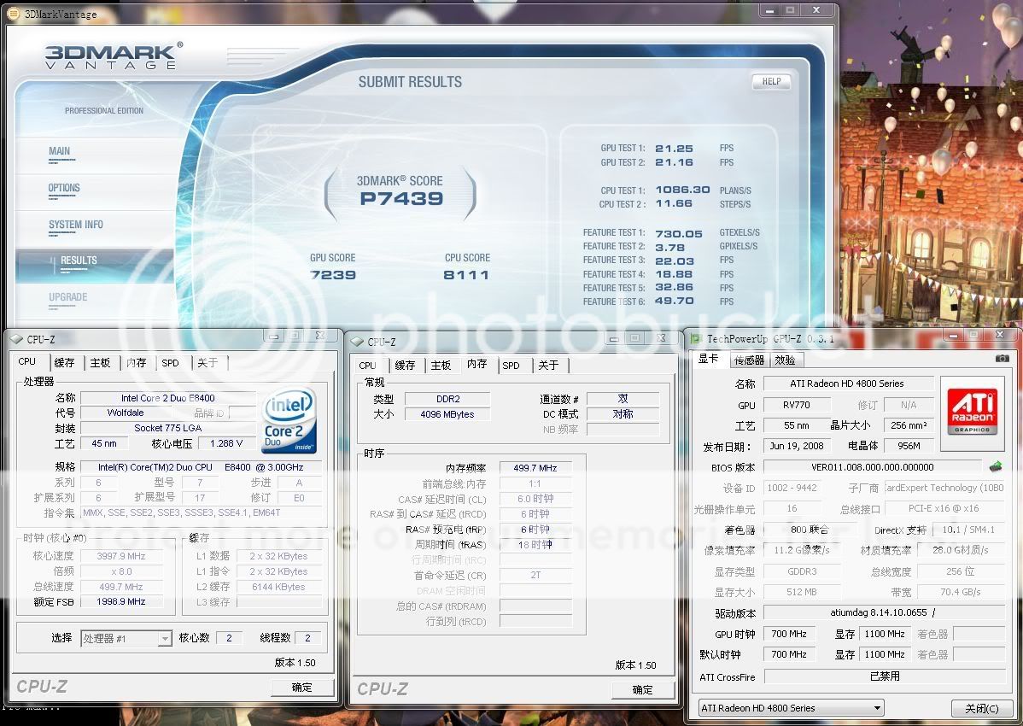This screenshot has width=1023, height=726.
Task: Click FEATURE TEST 1 value 730.05
Action: [679, 233]
